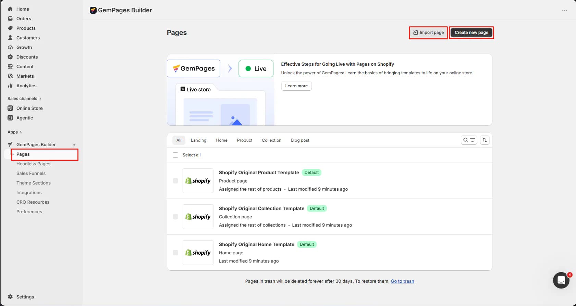Click the Products tag icon
This screenshot has height=306, width=576.
(x=10, y=28)
